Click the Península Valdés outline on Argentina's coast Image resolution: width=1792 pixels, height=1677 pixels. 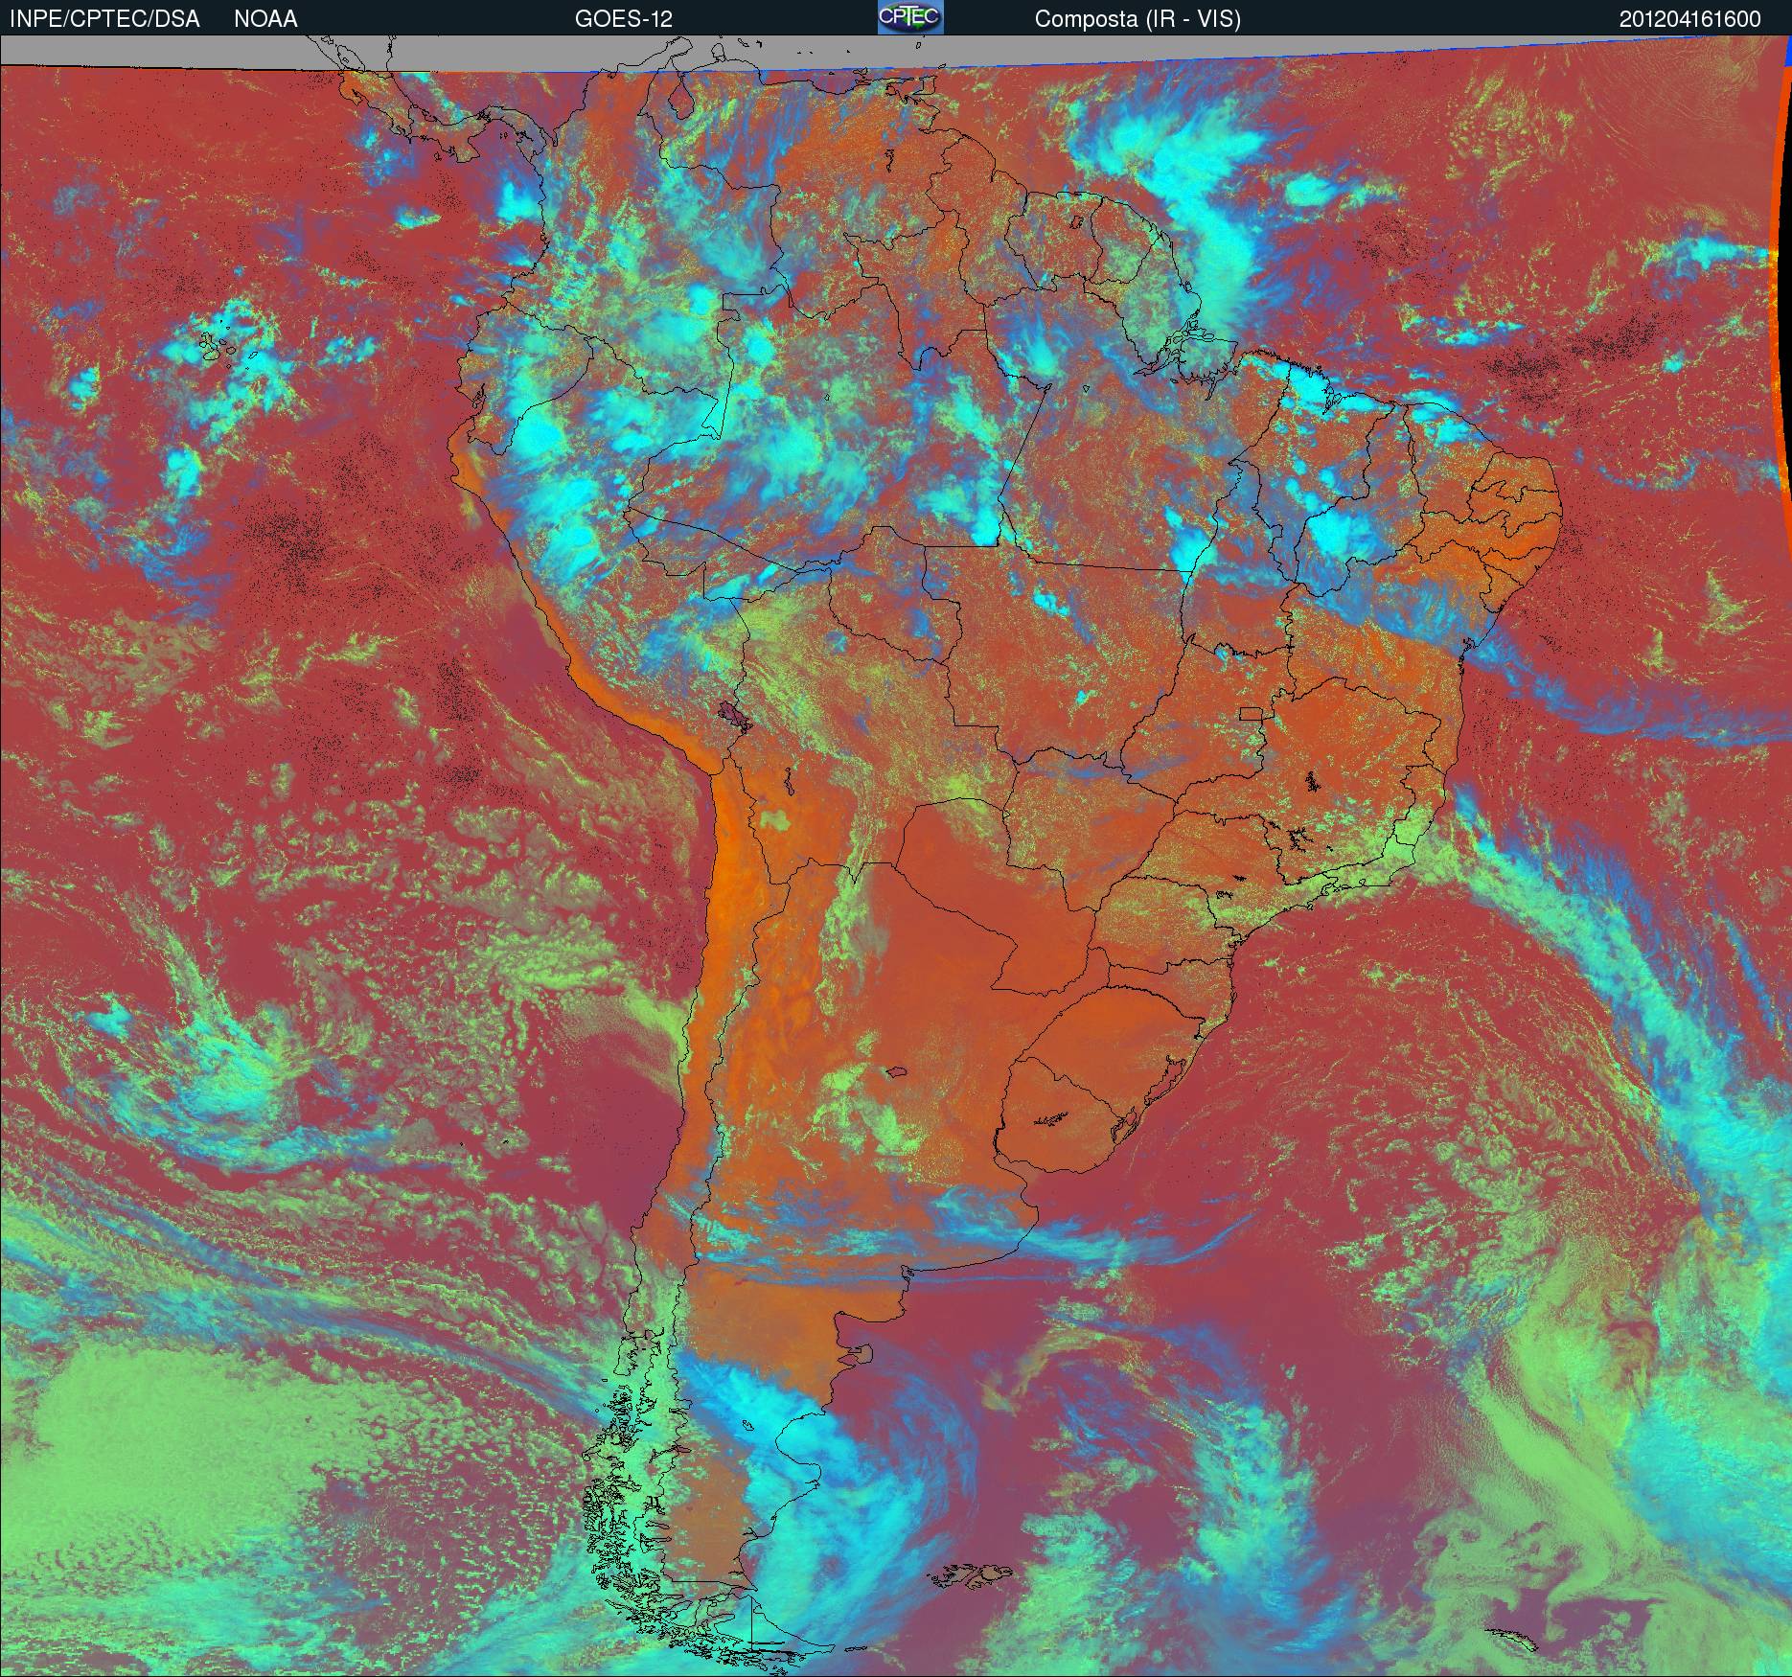[x=866, y=1355]
